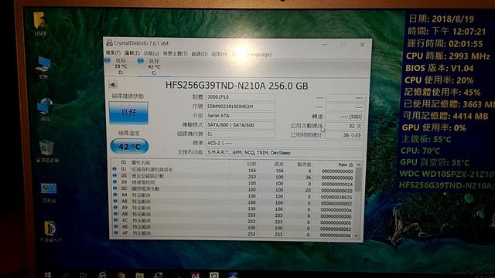495x278 pixels.
Task: Click the status icon row A9
Action: coord(115,208)
